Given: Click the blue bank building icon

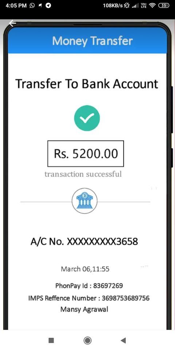Looking at the screenshot, I should click(85, 201).
